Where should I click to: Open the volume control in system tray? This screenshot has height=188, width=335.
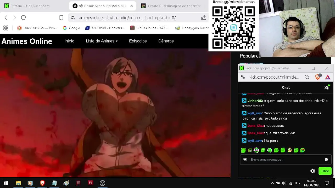click(284, 183)
